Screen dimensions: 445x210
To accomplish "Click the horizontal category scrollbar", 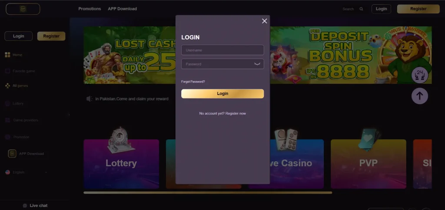I will coord(208,193).
